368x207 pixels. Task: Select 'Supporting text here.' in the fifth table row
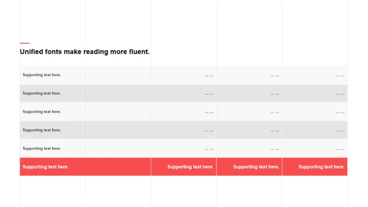[41, 149]
